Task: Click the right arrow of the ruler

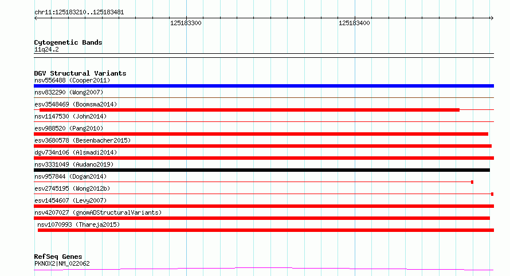Action: click(x=492, y=18)
